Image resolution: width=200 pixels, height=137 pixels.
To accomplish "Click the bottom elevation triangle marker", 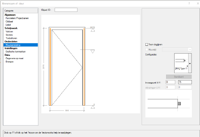I will point(93,107).
